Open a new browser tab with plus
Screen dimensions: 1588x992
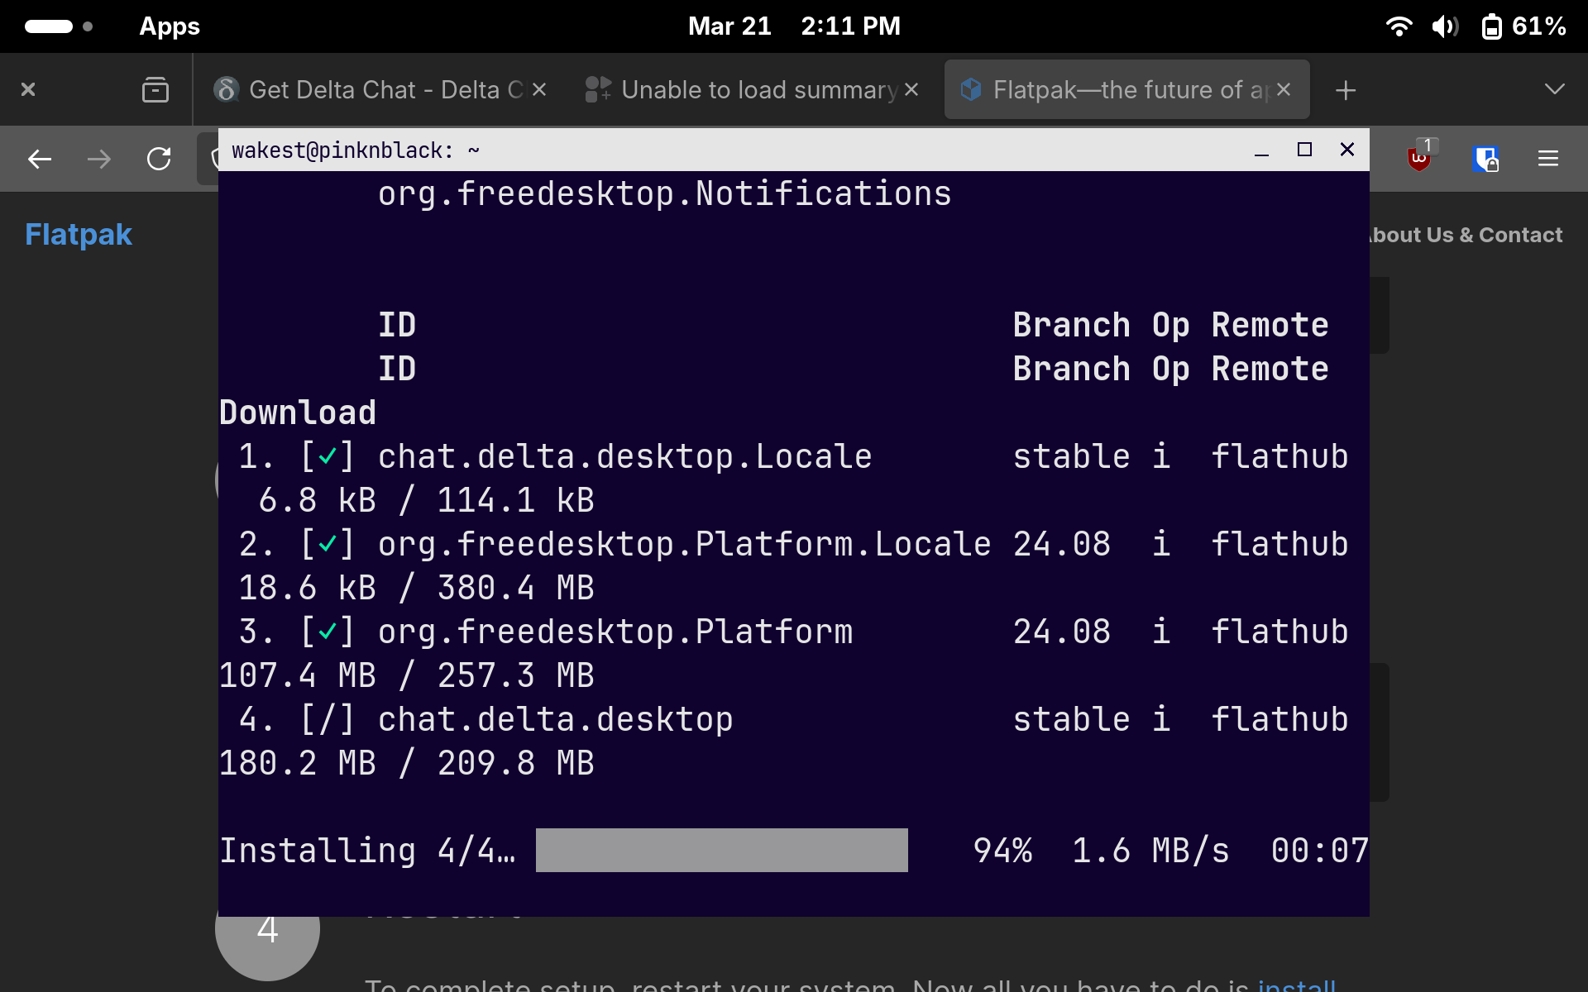click(x=1346, y=90)
